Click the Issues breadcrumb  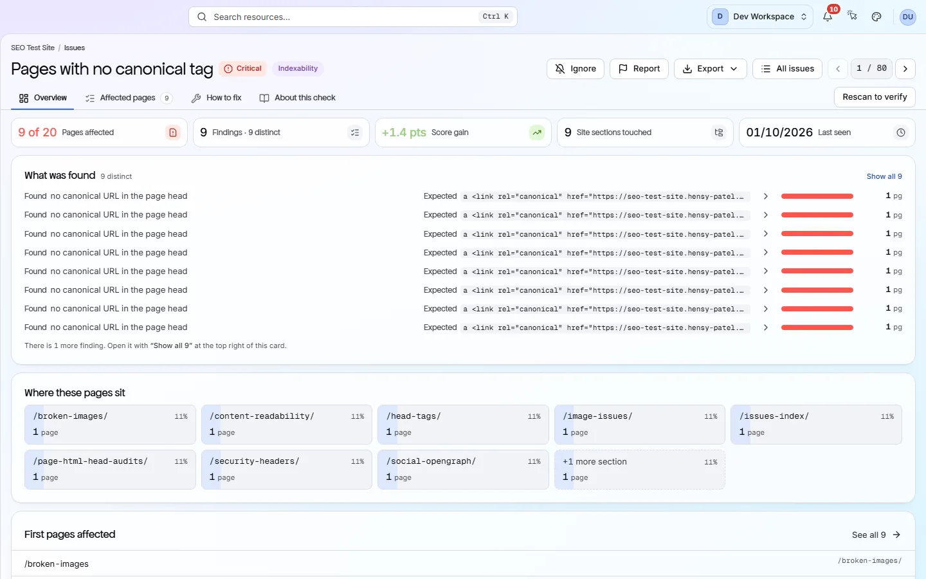pyautogui.click(x=75, y=48)
